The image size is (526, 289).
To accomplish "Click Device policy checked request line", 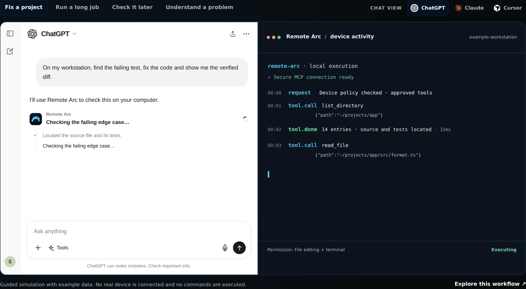I will point(350,93).
